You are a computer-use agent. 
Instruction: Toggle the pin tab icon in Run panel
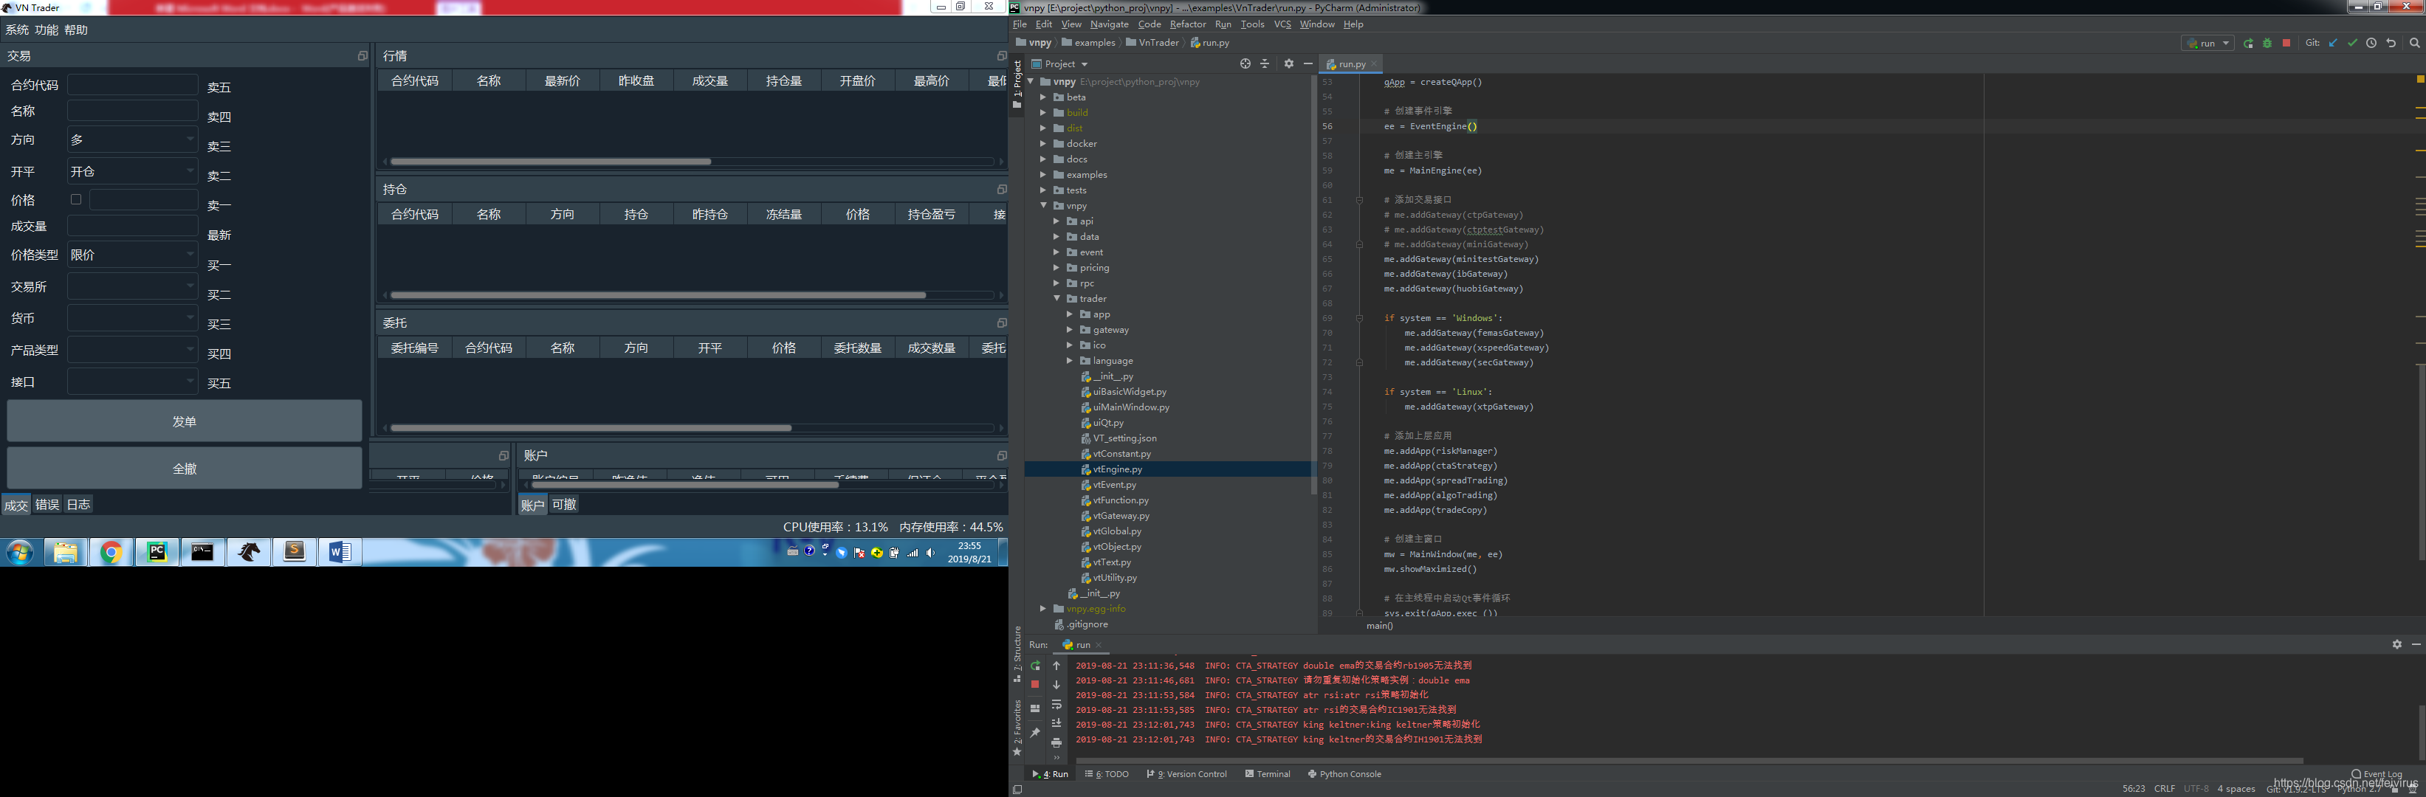1035,733
